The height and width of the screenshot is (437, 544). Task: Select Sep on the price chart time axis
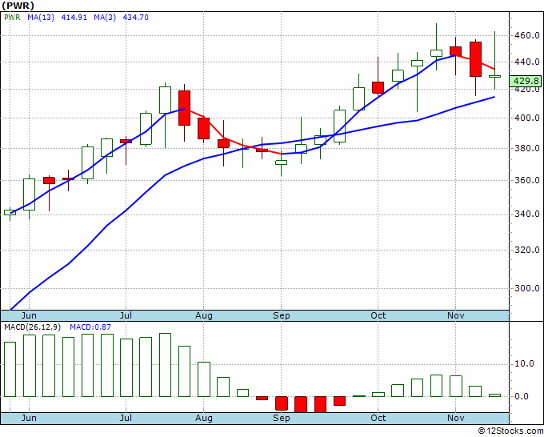pos(282,316)
